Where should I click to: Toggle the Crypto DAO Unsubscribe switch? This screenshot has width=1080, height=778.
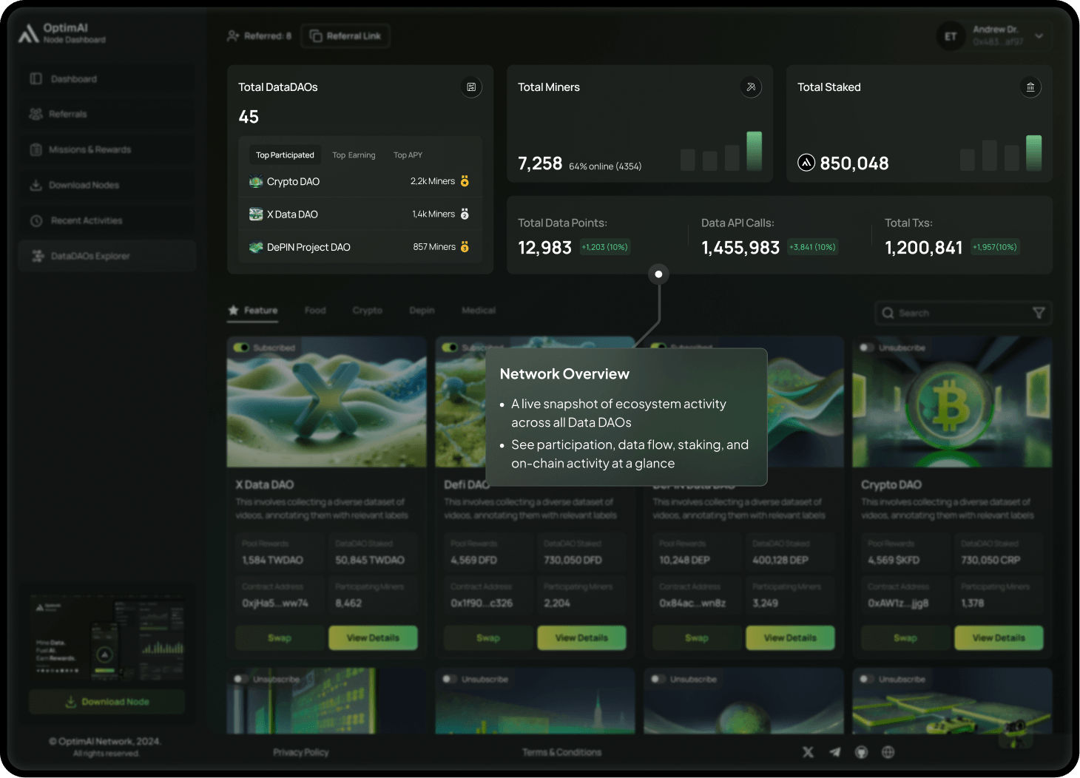(867, 348)
